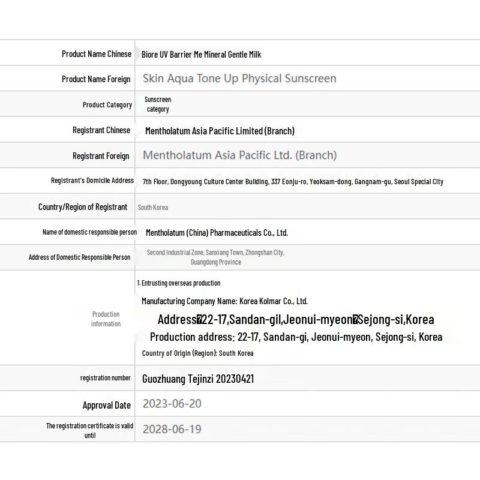Image resolution: width=480 pixels, height=480 pixels.
Task: Select registration number 'Guozhuang Tejinzi 20230421'
Action: point(197,379)
